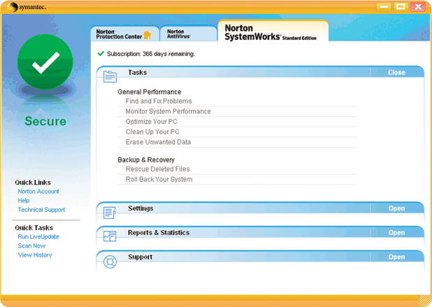This screenshot has width=432, height=307.
Task: Open Find and Fix Problems task
Action: pos(159,101)
